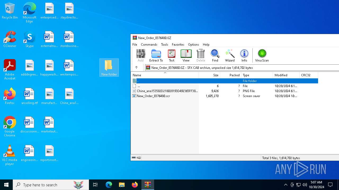Open the Windows Start menu

coord(6,185)
